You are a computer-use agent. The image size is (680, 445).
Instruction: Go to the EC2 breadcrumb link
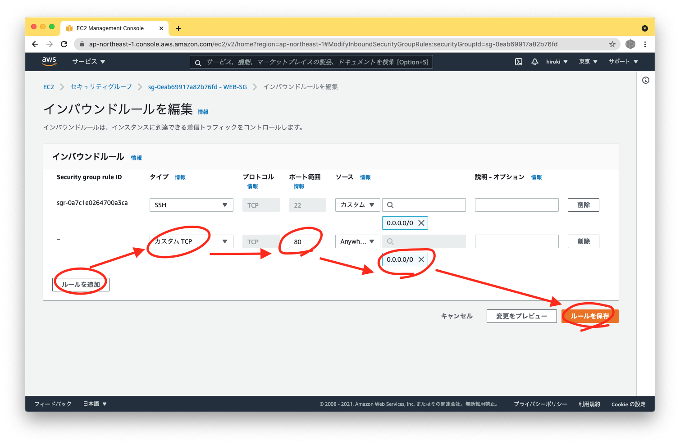click(49, 87)
